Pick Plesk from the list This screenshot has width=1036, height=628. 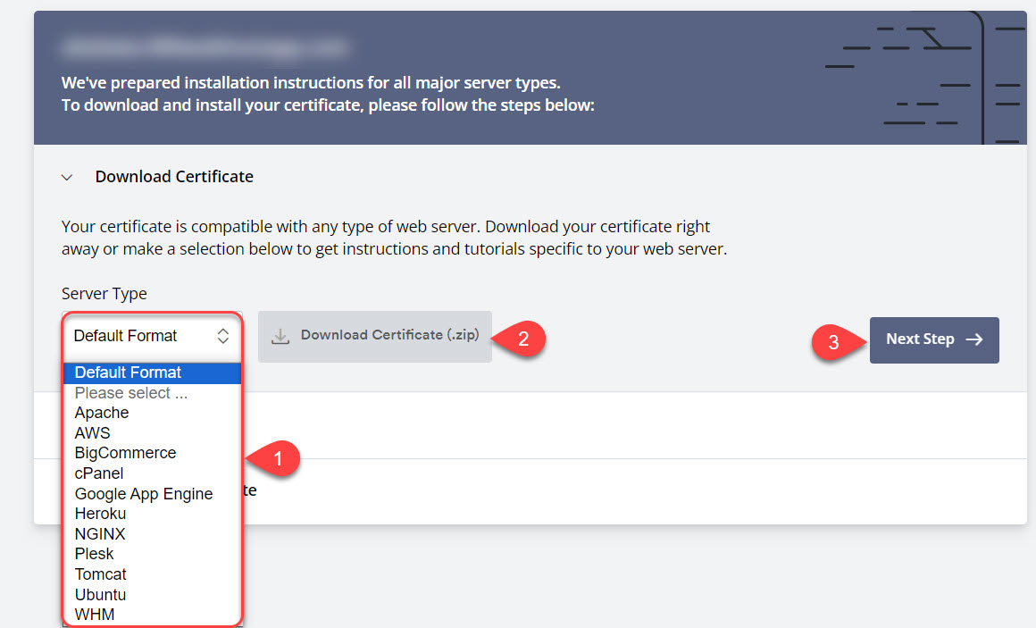[95, 554]
